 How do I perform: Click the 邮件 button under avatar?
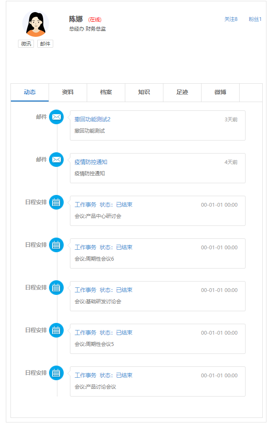[45, 44]
